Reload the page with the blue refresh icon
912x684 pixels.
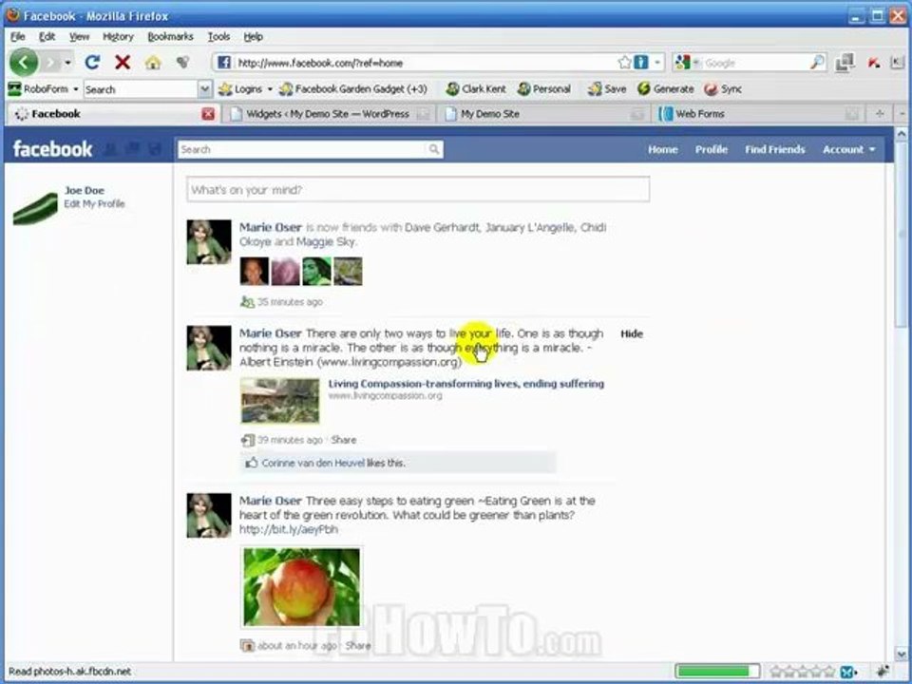coord(92,63)
